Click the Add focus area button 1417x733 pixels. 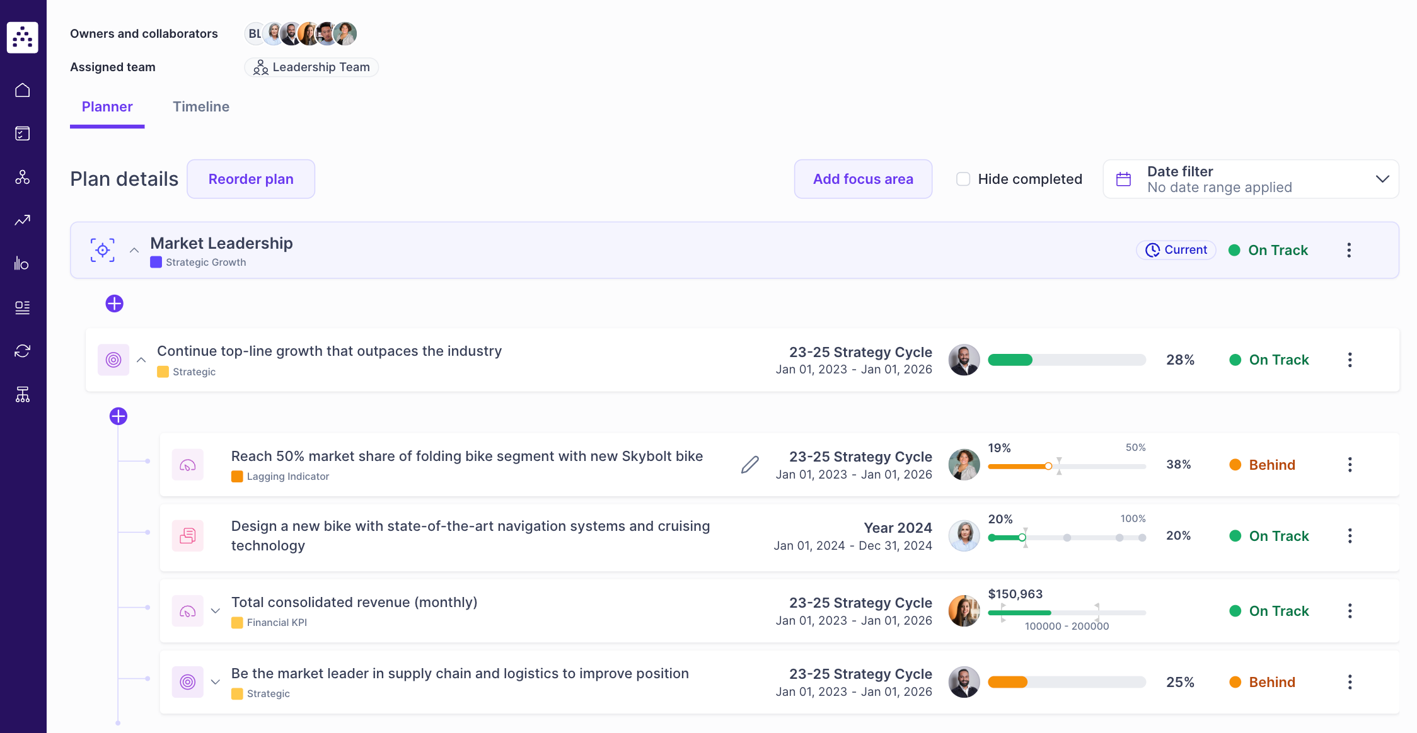click(862, 179)
